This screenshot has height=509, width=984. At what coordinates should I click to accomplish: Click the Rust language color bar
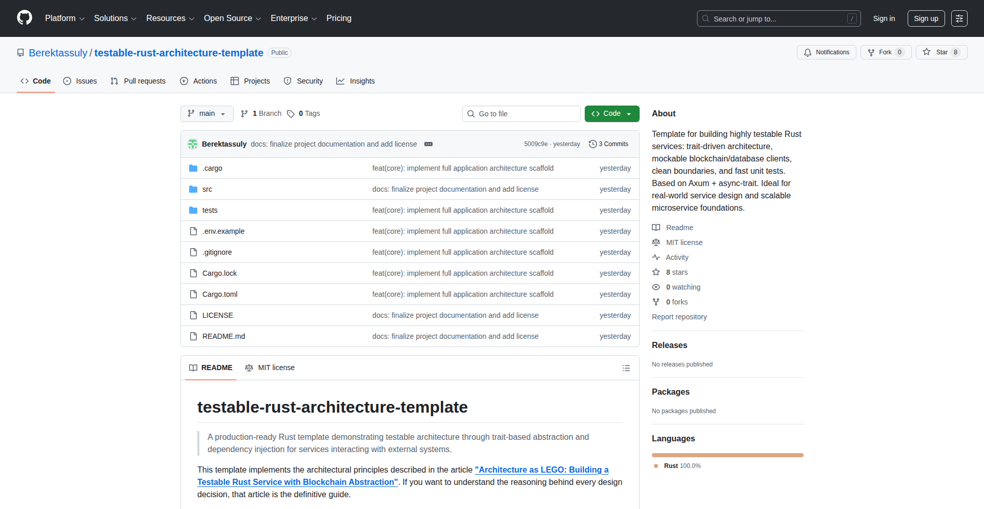pyautogui.click(x=727, y=455)
